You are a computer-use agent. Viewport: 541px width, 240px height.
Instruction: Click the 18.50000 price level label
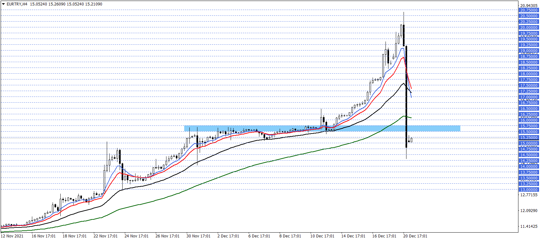point(528,62)
